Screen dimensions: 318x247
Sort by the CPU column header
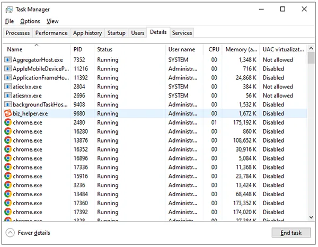(x=213, y=49)
